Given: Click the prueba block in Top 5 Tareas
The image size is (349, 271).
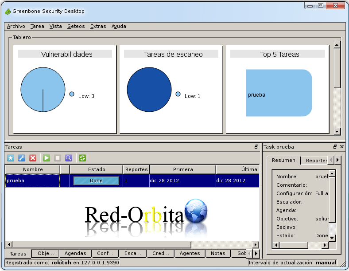Looking at the screenshot, I should (x=279, y=93).
